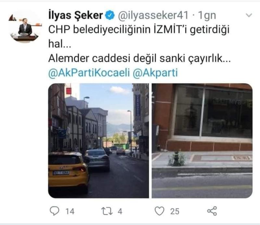Click the reply speech bubble icon
Screen dimensions: 260x225
tap(54, 211)
